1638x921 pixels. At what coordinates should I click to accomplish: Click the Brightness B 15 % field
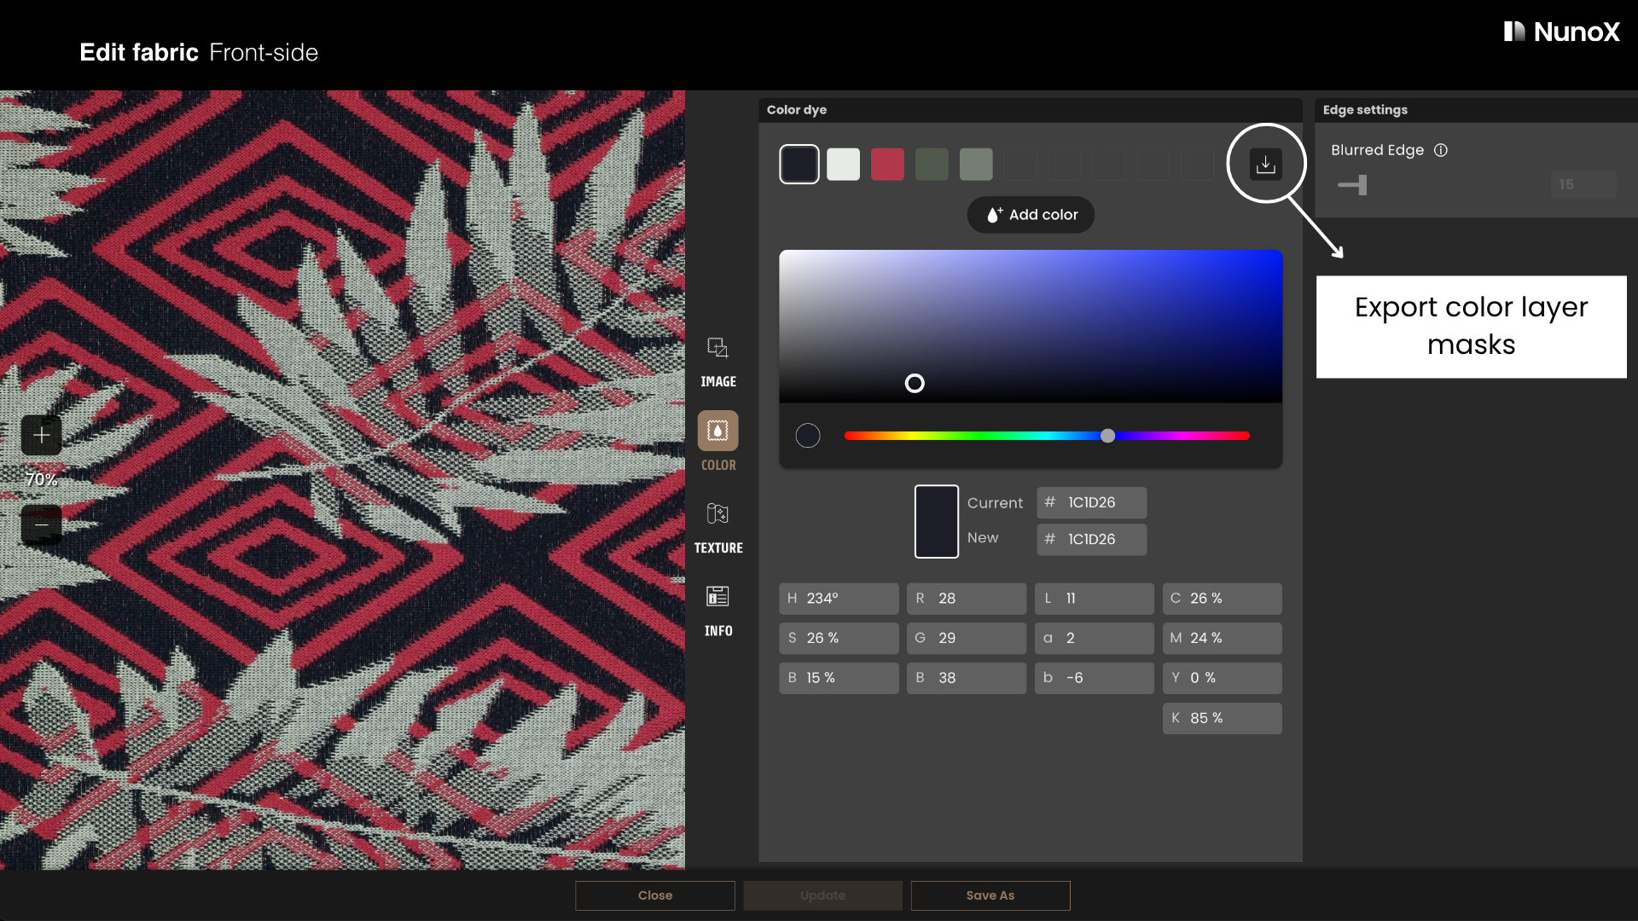click(x=839, y=678)
